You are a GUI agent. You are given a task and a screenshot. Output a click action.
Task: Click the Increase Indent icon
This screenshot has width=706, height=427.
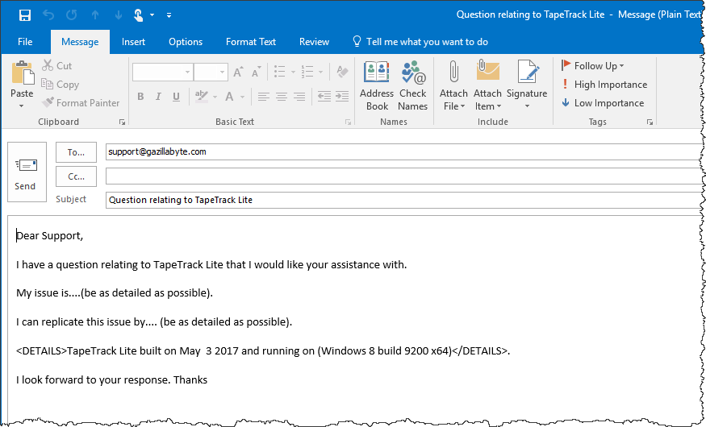342,97
